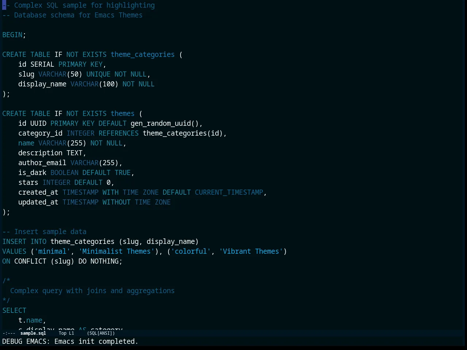The height and width of the screenshot is (350, 467).
Task: Click UNIQUE keyword on the slug line
Action: point(99,74)
